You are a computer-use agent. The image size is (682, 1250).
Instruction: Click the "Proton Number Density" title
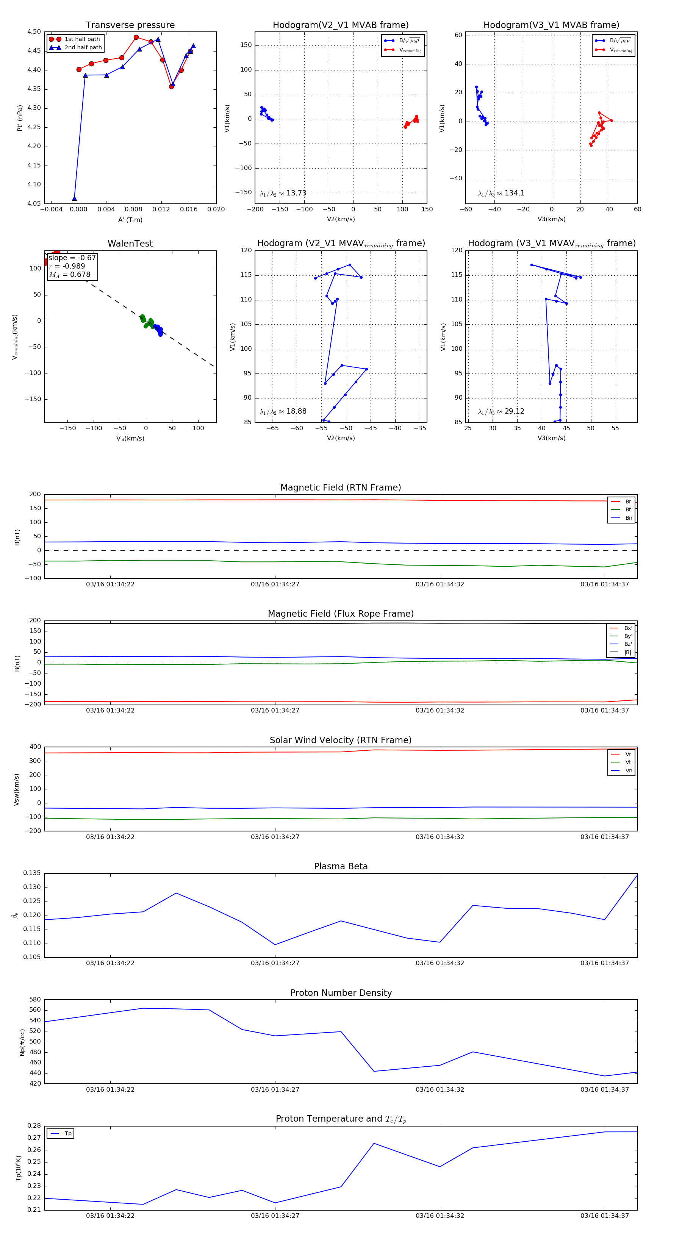341,993
